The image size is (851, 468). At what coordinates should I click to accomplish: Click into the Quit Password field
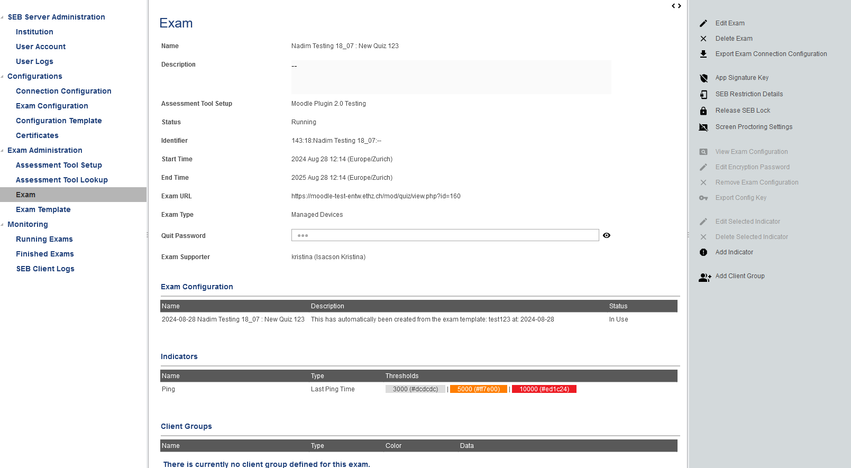point(444,235)
